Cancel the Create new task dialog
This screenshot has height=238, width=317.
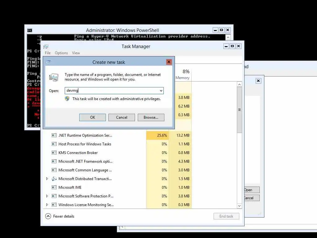point(122,117)
